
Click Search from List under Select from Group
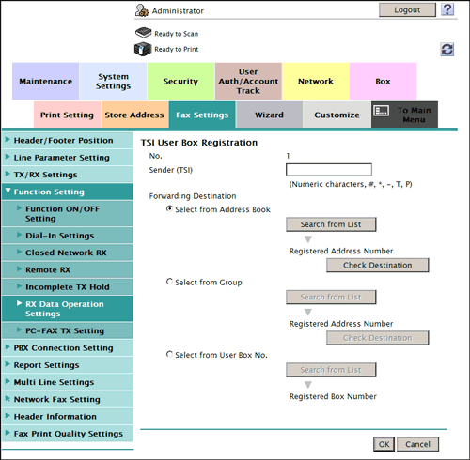[331, 297]
